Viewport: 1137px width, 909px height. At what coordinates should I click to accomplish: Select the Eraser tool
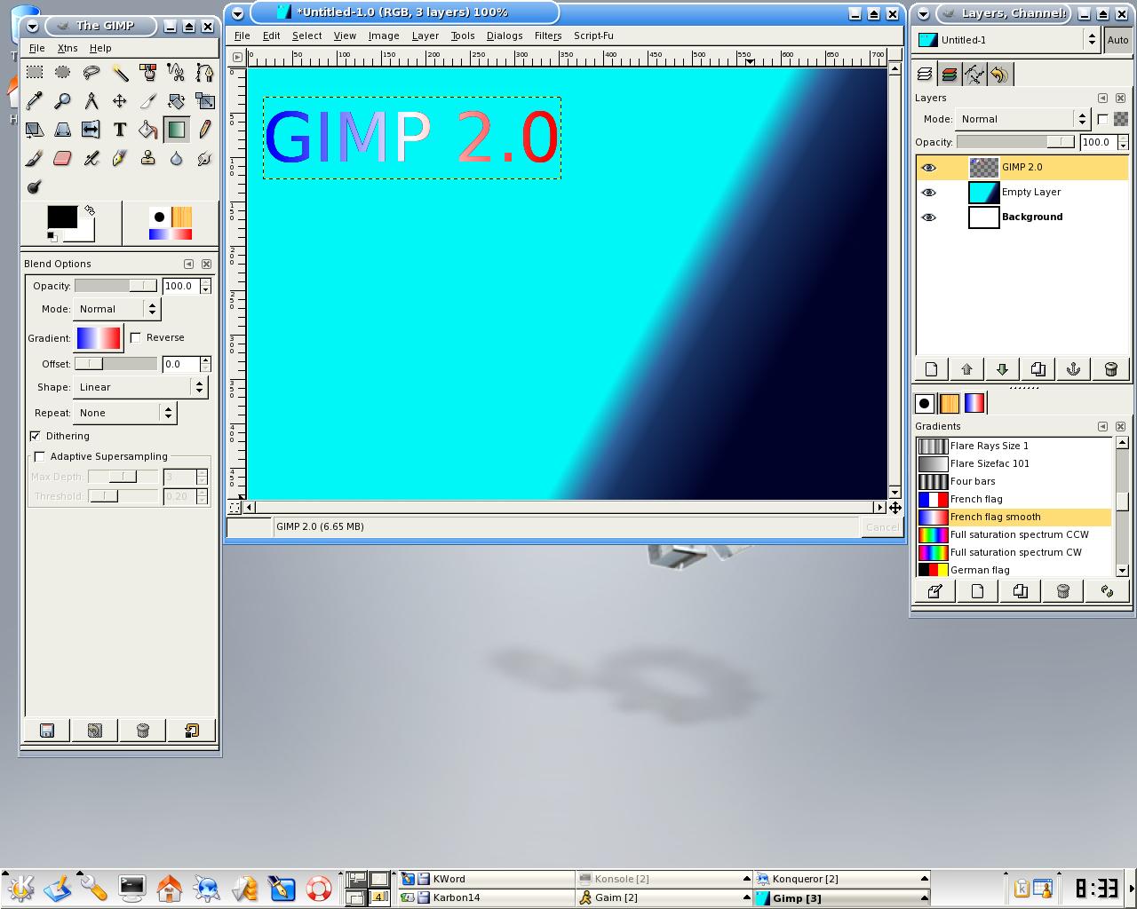tap(63, 158)
